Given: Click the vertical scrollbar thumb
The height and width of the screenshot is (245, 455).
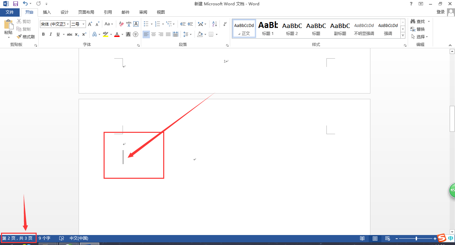Looking at the screenshot, I should [452, 119].
